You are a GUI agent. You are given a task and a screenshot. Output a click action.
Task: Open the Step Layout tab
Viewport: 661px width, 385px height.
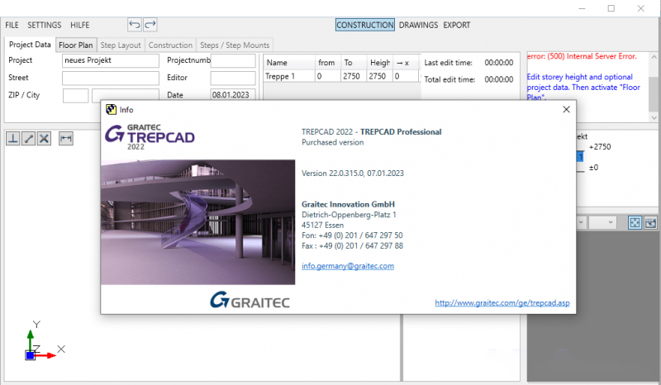121,45
